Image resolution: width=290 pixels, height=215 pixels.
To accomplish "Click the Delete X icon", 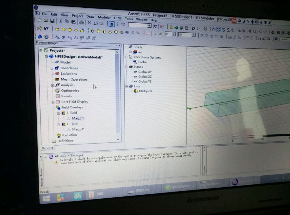I will tap(89, 23).
